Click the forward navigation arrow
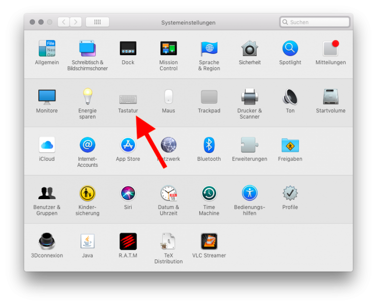The width and height of the screenshot is (377, 306). (76, 22)
